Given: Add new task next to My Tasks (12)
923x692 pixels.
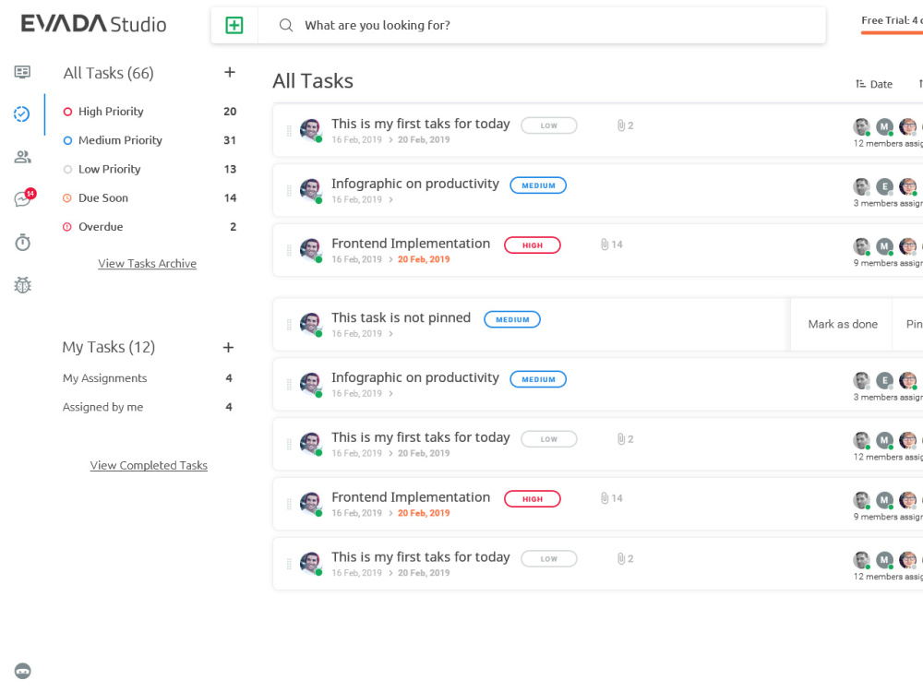Looking at the screenshot, I should [x=228, y=348].
